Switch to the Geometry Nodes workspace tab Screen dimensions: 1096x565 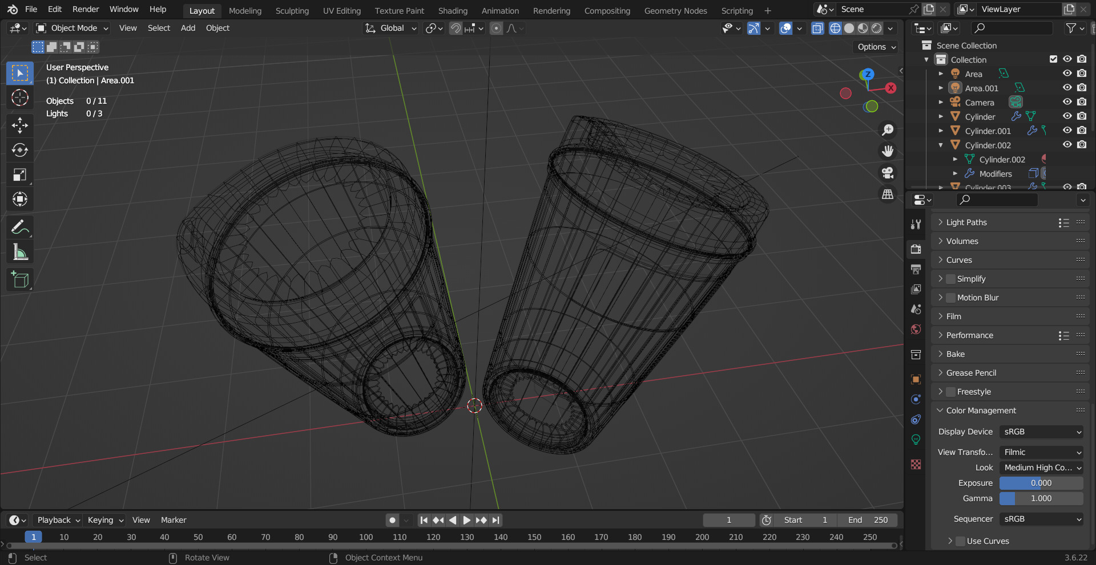(675, 11)
